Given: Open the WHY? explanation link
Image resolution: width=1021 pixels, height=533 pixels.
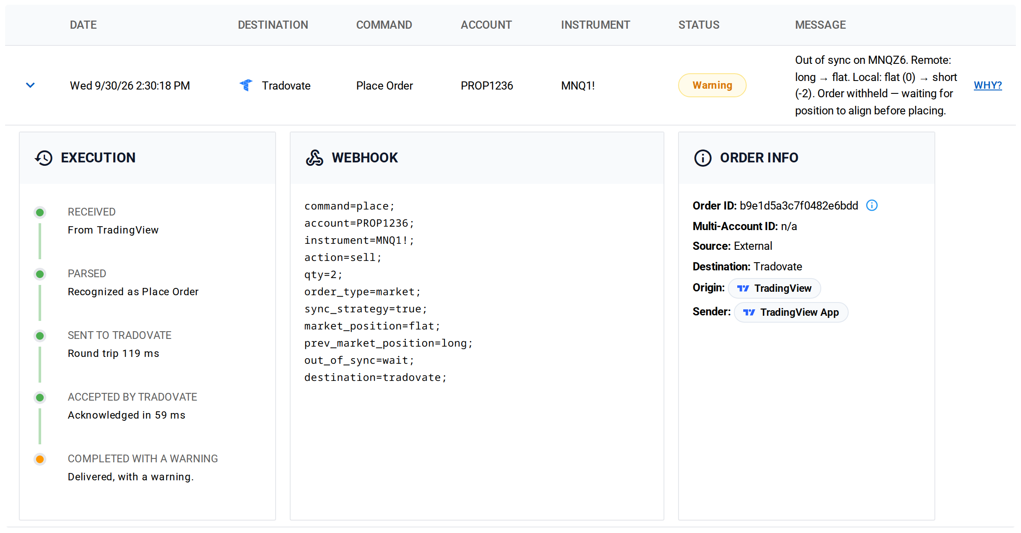Looking at the screenshot, I should (x=988, y=85).
